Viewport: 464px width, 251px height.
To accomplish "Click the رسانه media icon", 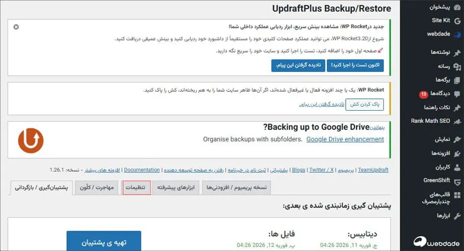I will click(x=457, y=67).
